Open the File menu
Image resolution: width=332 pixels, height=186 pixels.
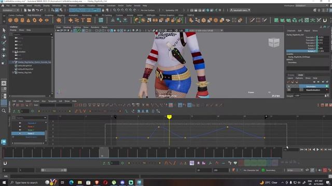pos(8,6)
